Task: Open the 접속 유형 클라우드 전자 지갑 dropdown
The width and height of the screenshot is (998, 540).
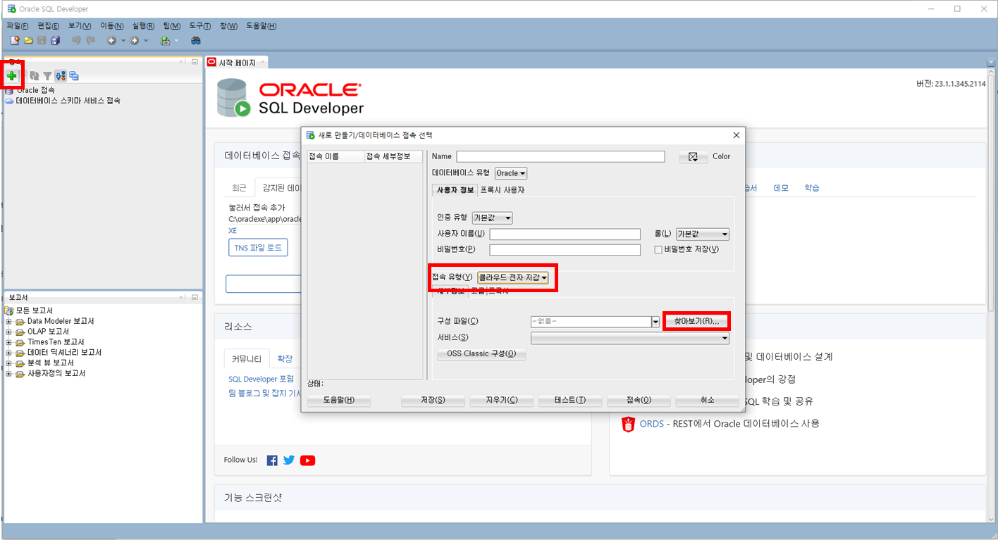Action: click(512, 277)
